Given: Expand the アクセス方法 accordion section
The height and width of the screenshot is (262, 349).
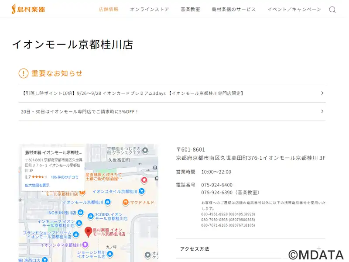Looking at the screenshot, I should (250, 249).
